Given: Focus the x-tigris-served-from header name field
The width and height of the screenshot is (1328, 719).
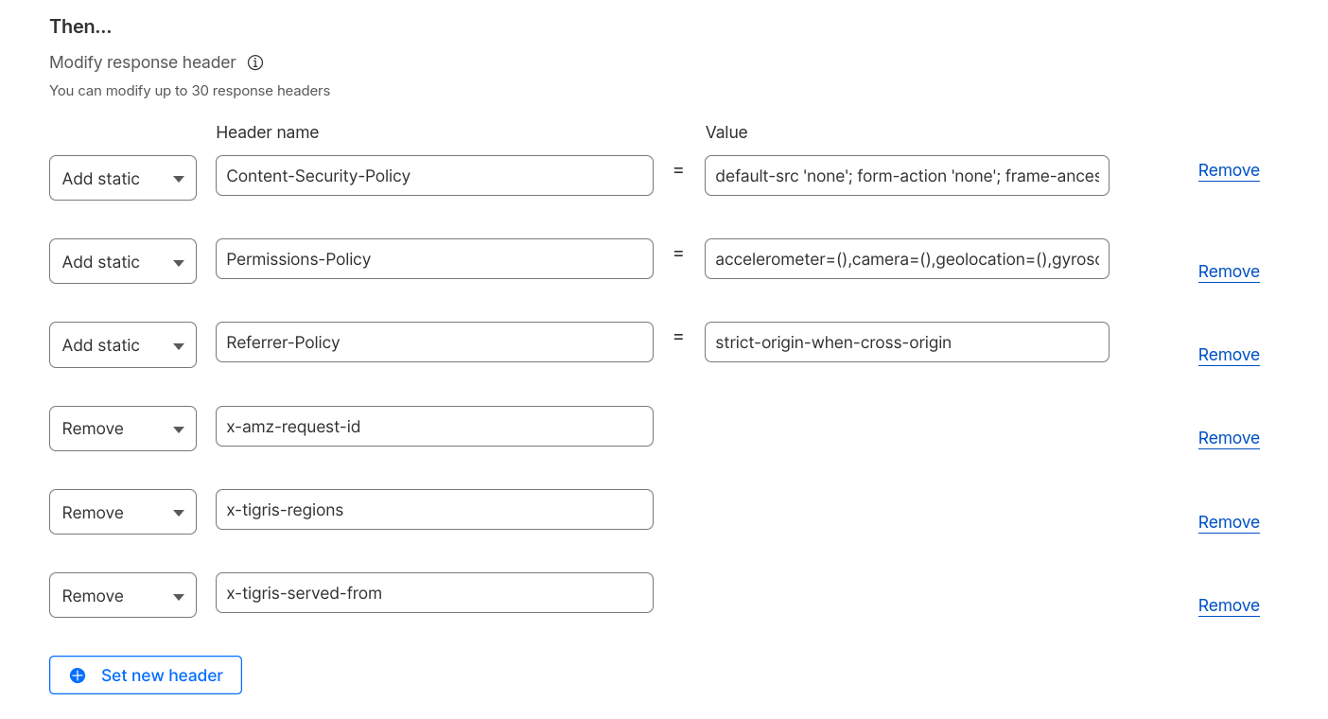Looking at the screenshot, I should pos(434,593).
